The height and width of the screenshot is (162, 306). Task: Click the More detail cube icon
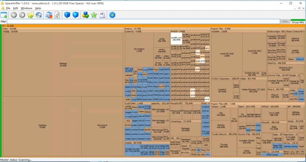[x=76, y=15]
